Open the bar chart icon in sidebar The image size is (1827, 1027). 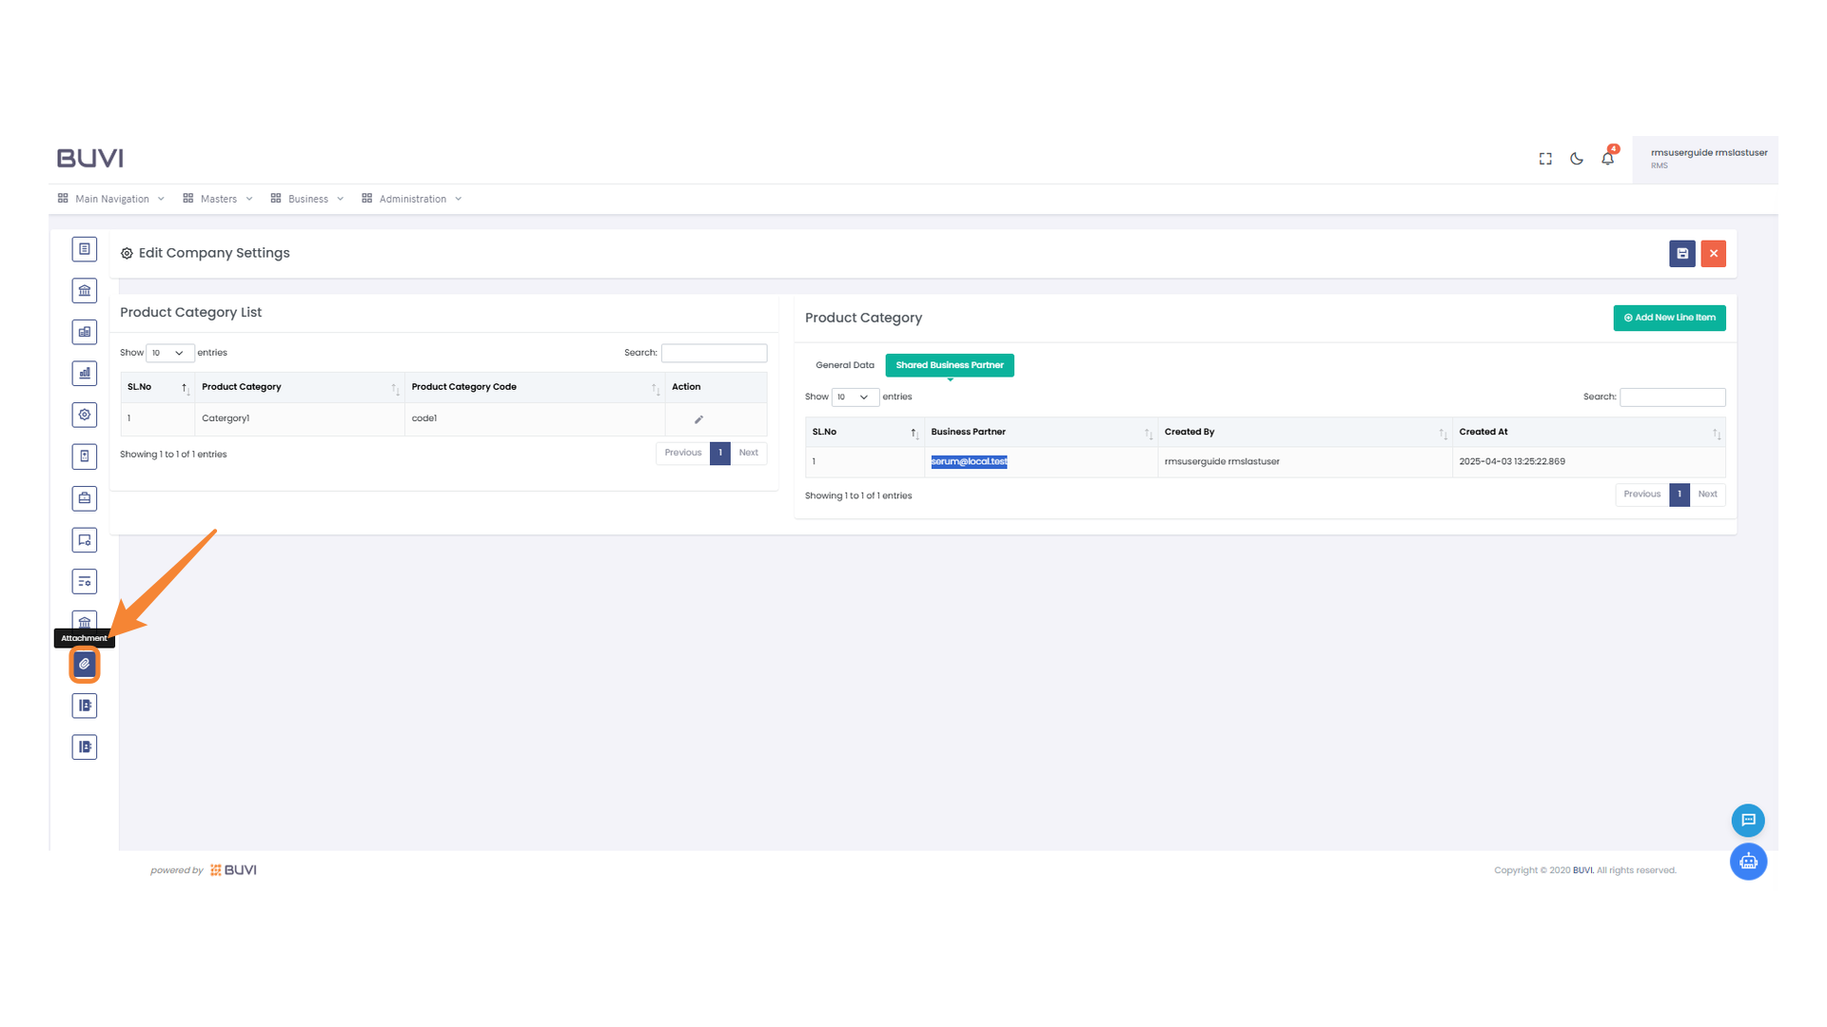click(84, 373)
